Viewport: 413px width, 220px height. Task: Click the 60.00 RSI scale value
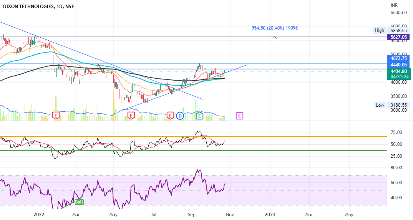click(x=396, y=183)
